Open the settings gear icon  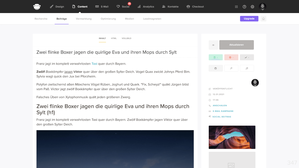pyautogui.click(x=252, y=7)
